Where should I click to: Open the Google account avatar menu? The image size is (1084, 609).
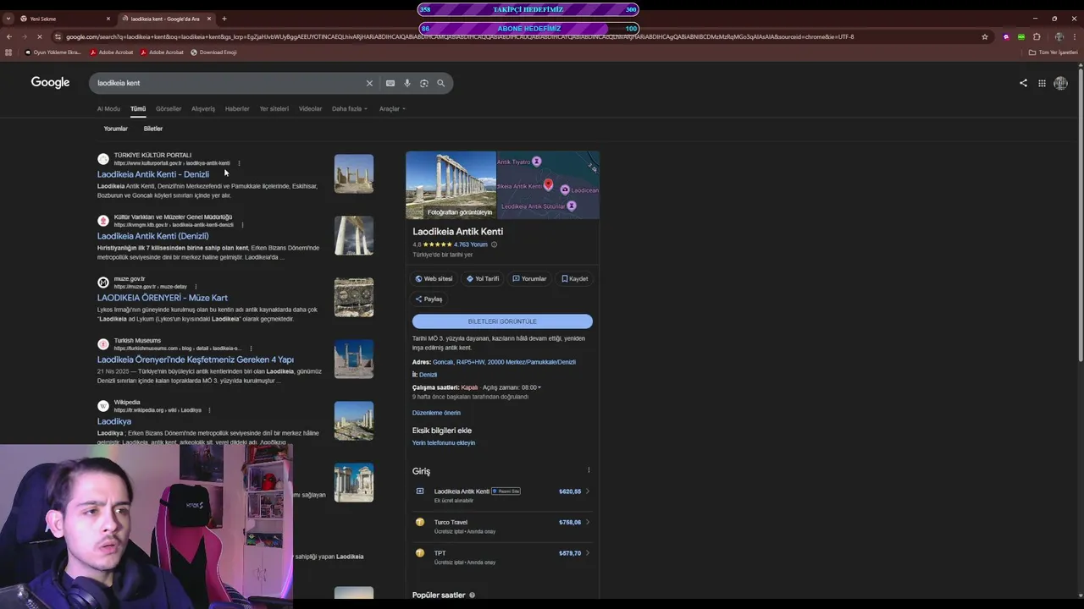pos(1060,83)
